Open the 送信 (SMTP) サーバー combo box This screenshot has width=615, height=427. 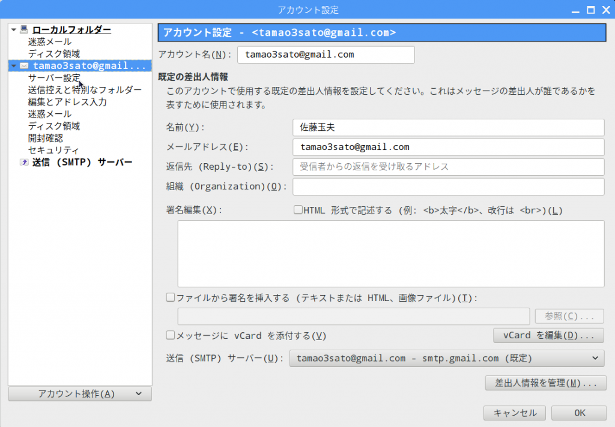tap(447, 358)
